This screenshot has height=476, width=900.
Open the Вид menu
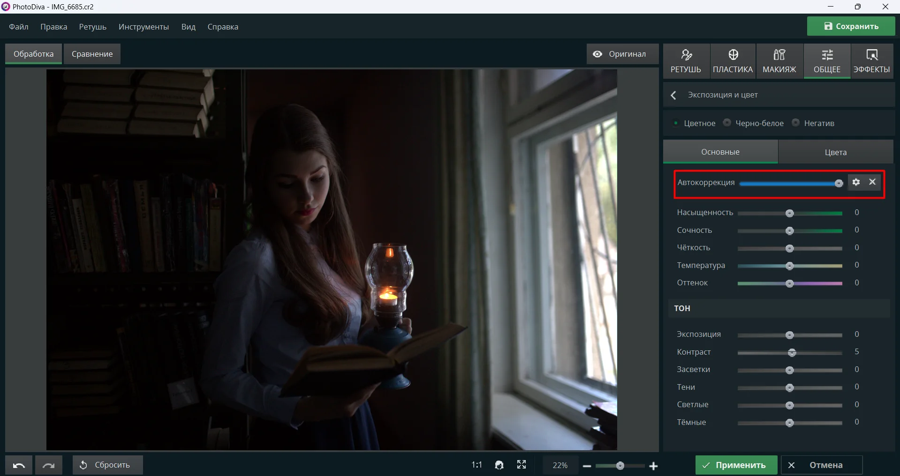coord(188,27)
